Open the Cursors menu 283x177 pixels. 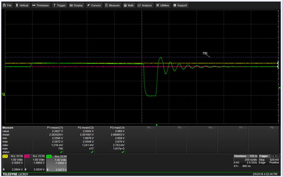tap(94, 5)
